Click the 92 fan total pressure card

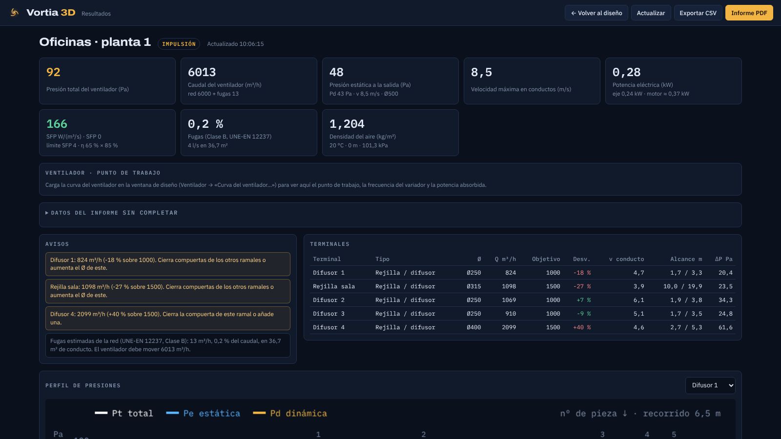(x=107, y=81)
